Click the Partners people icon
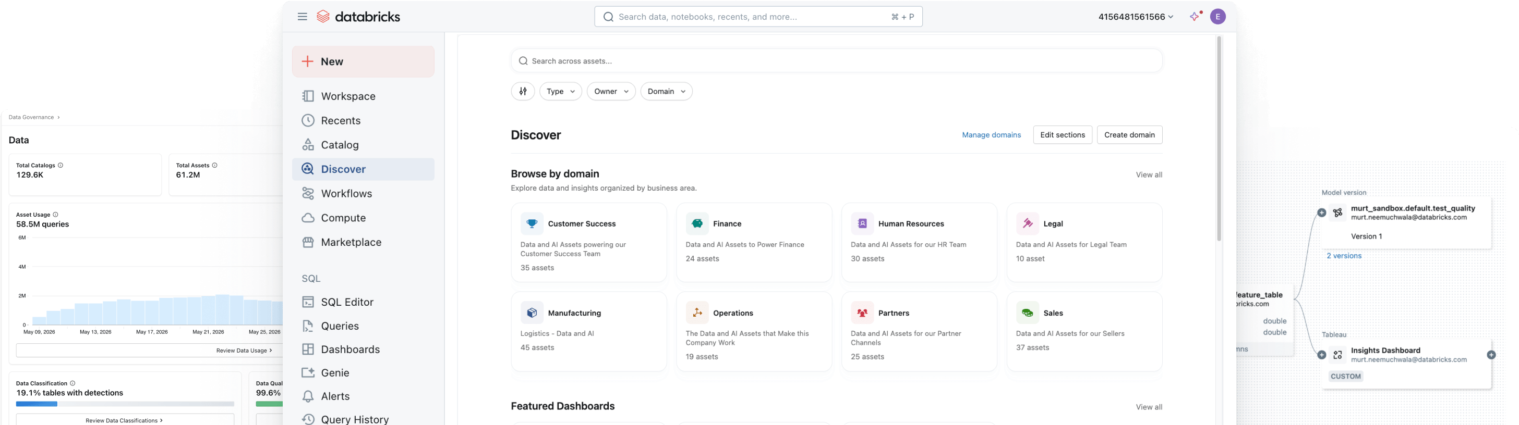 (862, 312)
